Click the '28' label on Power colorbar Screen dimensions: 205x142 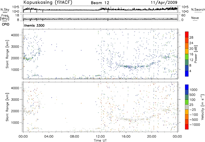(x=191, y=37)
